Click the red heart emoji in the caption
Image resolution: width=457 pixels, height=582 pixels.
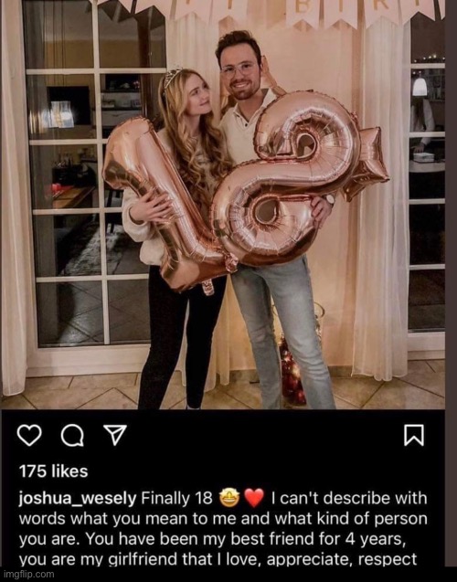(x=254, y=498)
